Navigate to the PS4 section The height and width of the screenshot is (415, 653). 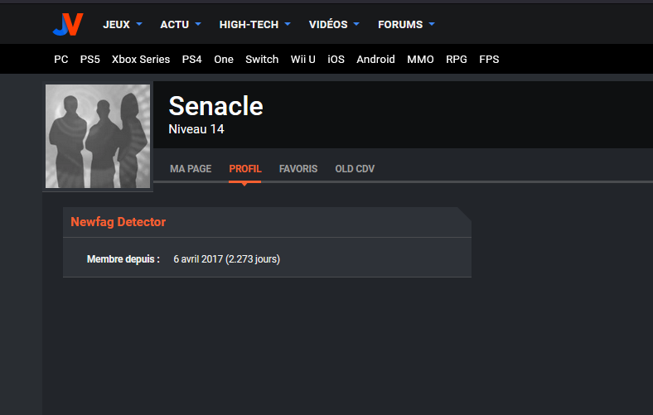pos(192,60)
